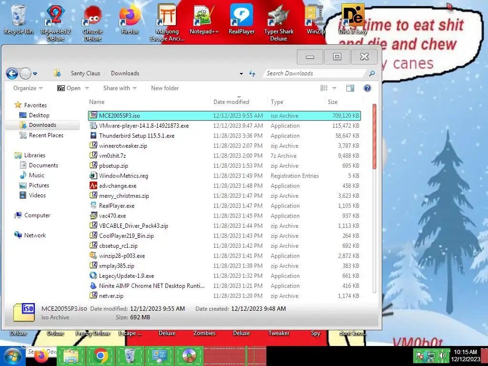Screen dimensions: 488x366
Task: Select Thunderbird Setup 115.5.1.exe
Action: click(224, 136)
